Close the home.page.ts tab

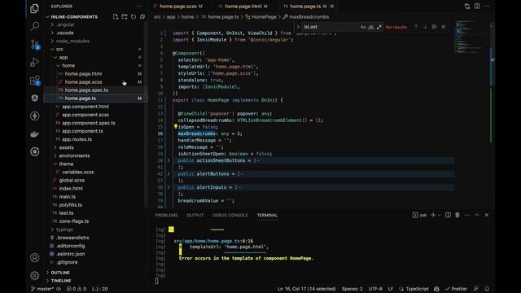pyautogui.click(x=332, y=7)
